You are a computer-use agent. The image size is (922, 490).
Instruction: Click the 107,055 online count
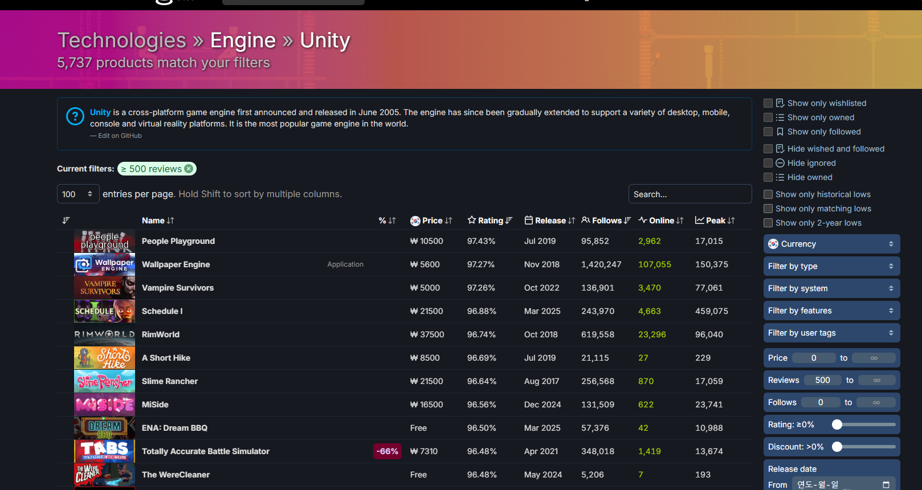(x=655, y=264)
